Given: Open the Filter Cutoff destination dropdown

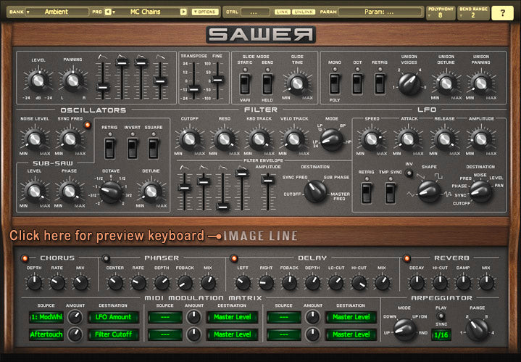Looking at the screenshot, I should (114, 334).
